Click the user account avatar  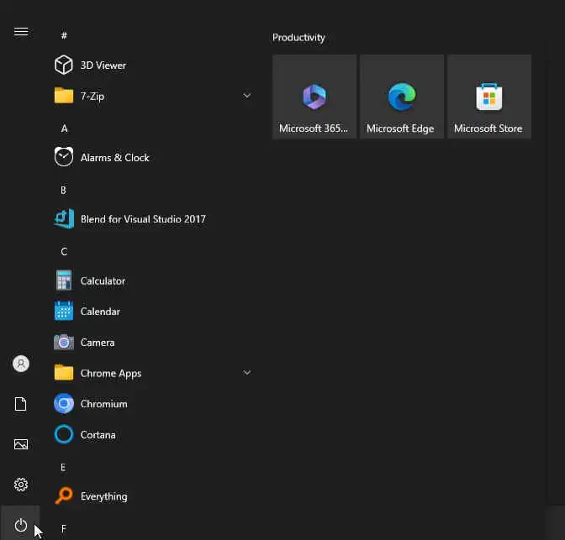[x=21, y=364]
